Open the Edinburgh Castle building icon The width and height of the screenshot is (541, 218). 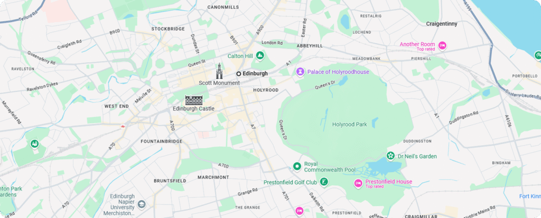193,100
